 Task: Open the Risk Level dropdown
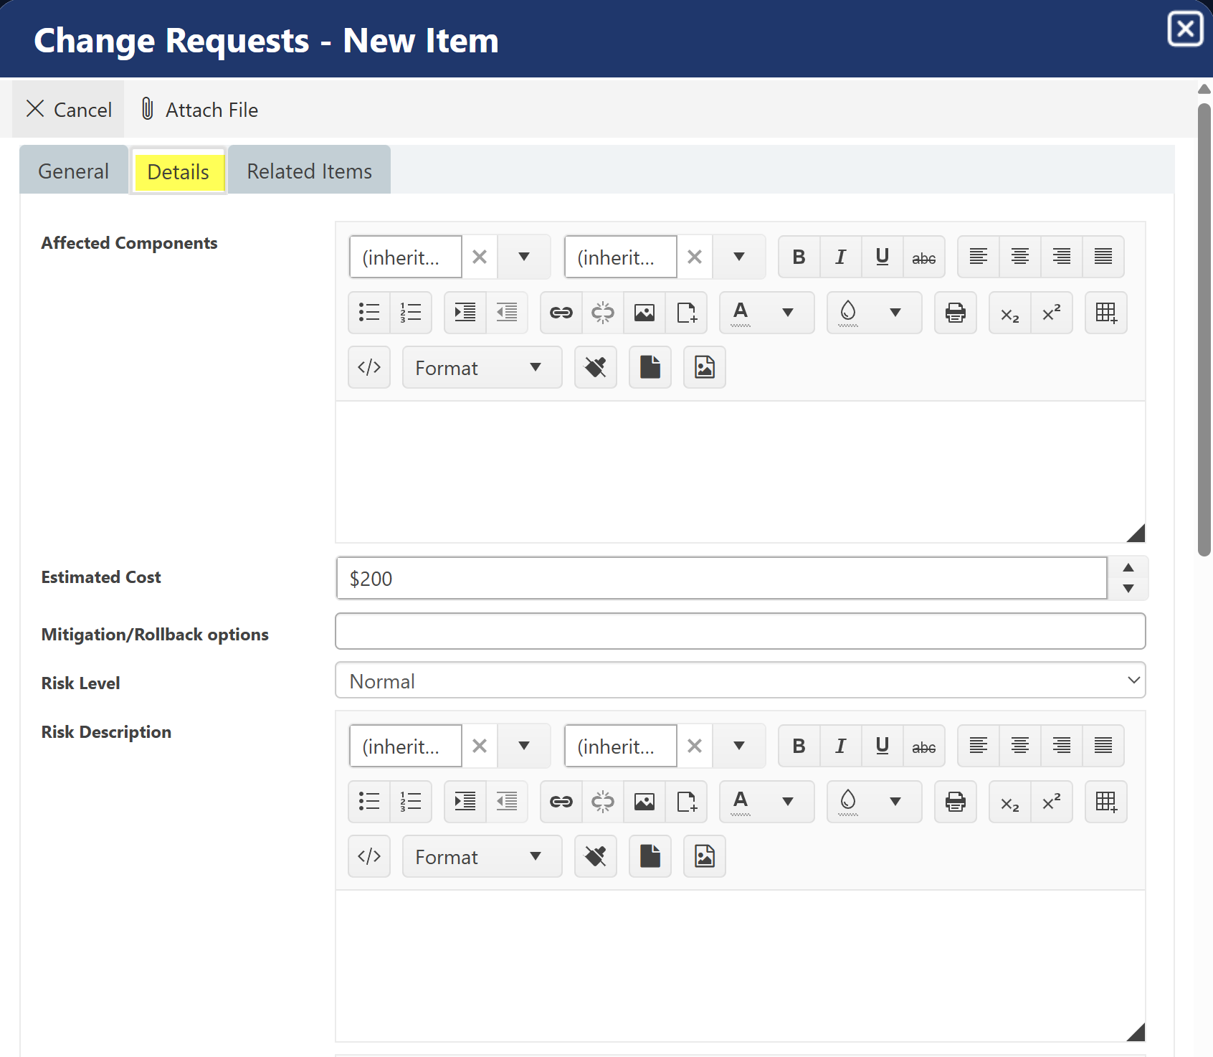pos(740,681)
